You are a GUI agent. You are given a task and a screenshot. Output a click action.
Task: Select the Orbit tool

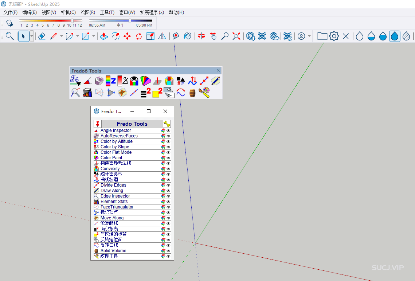(201, 36)
